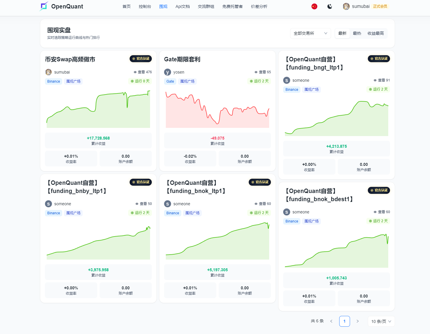Image resolution: width=430 pixels, height=334 pixels.
Task: Expand the 10 条/页 page size dropdown
Action: pos(381,321)
